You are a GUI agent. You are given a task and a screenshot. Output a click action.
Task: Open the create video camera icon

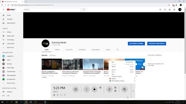click(x=160, y=10)
